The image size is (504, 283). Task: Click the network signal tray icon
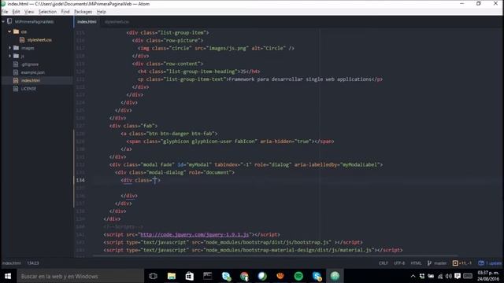click(440, 276)
